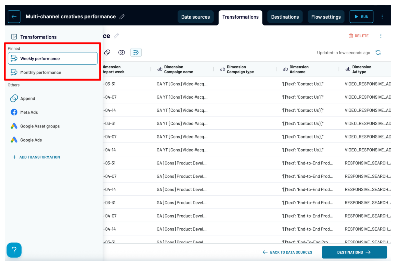Open top bar three-dot menu
This screenshot has height=265, width=408.
[382, 17]
